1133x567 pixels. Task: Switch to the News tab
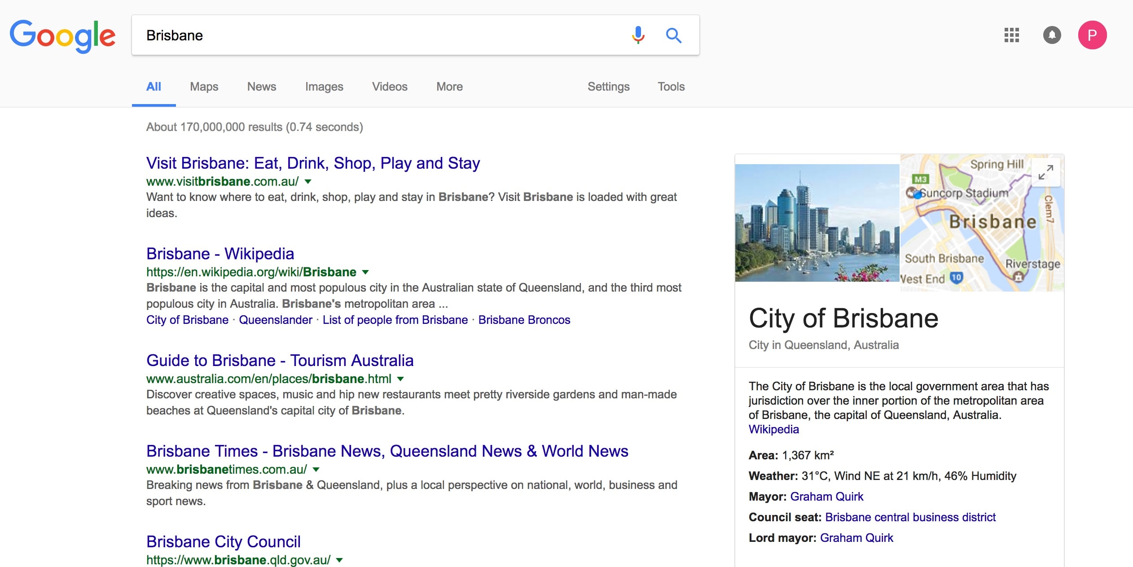(x=262, y=87)
